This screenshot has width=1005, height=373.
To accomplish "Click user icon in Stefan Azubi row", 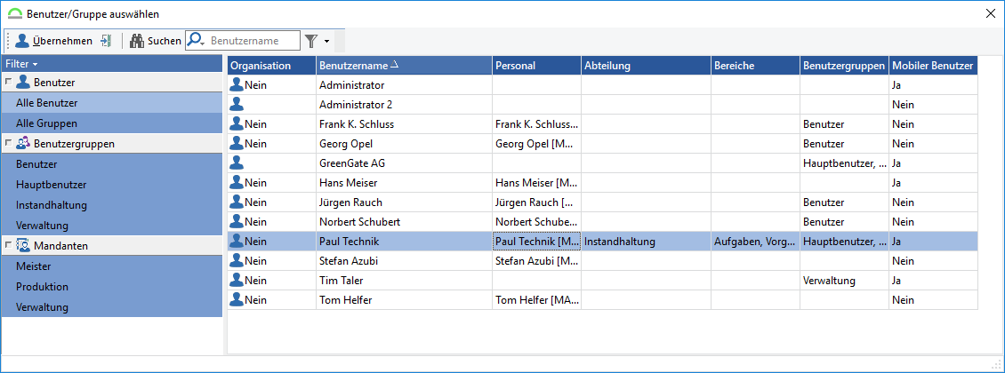I will (237, 260).
